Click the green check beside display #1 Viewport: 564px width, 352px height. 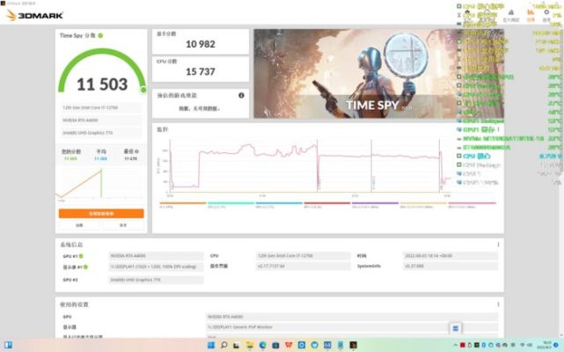pyautogui.click(x=85, y=267)
